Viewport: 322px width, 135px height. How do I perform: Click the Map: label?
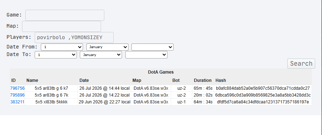click(x=13, y=26)
